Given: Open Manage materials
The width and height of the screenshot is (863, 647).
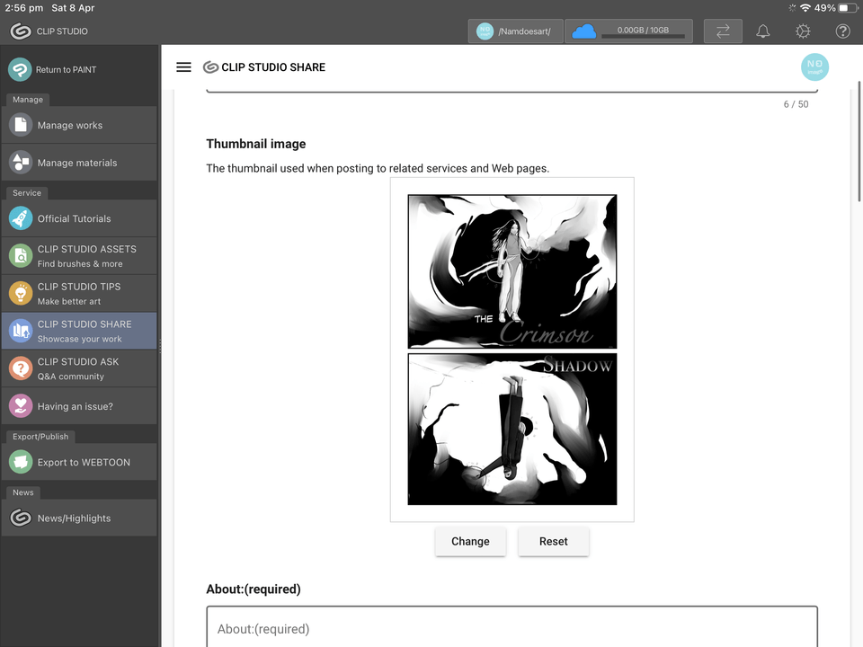Looking at the screenshot, I should click(x=79, y=163).
